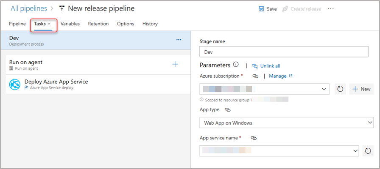Click the link icon beside Azure subscription
Screen dimensions: 380x169
(x=255, y=76)
